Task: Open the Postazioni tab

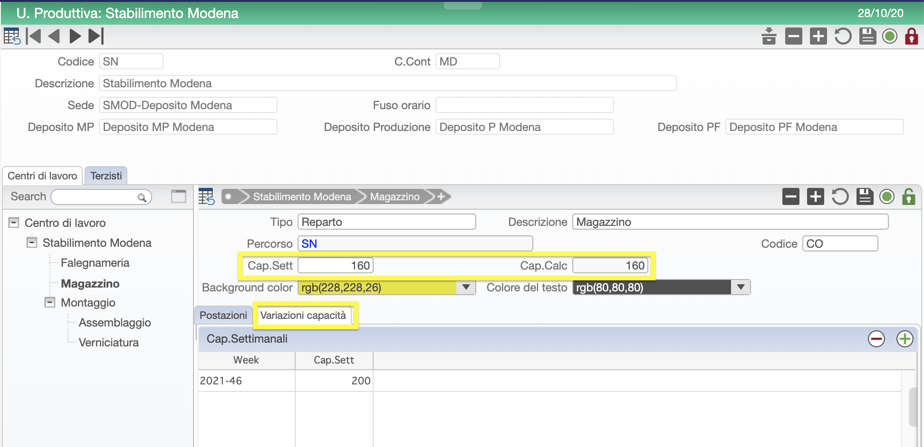Action: click(223, 316)
